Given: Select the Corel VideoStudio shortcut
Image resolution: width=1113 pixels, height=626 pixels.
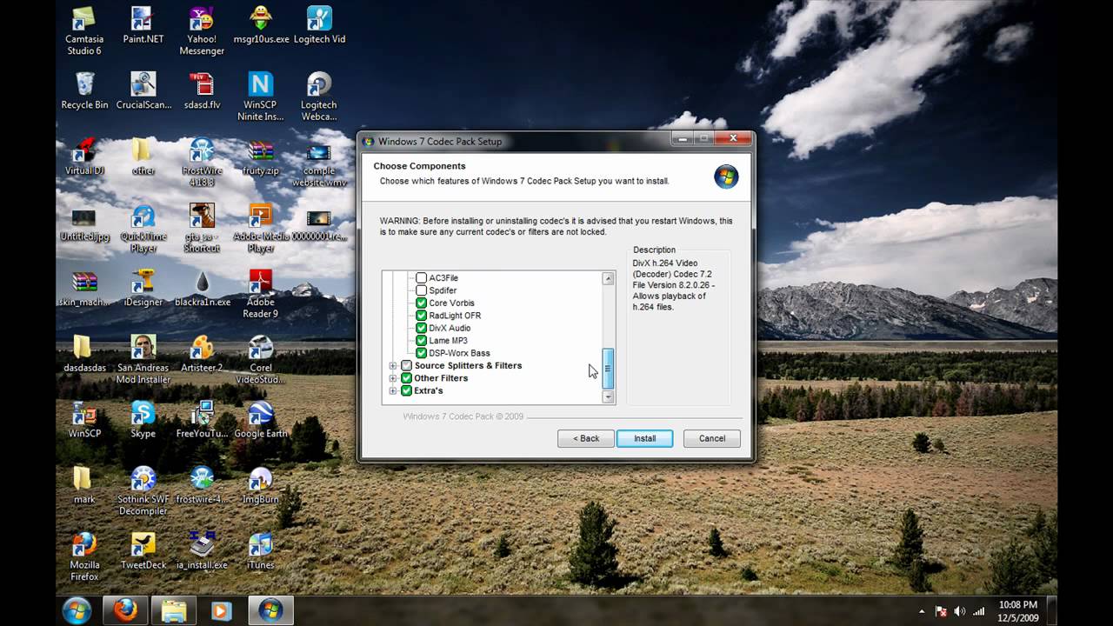Looking at the screenshot, I should pos(261,360).
